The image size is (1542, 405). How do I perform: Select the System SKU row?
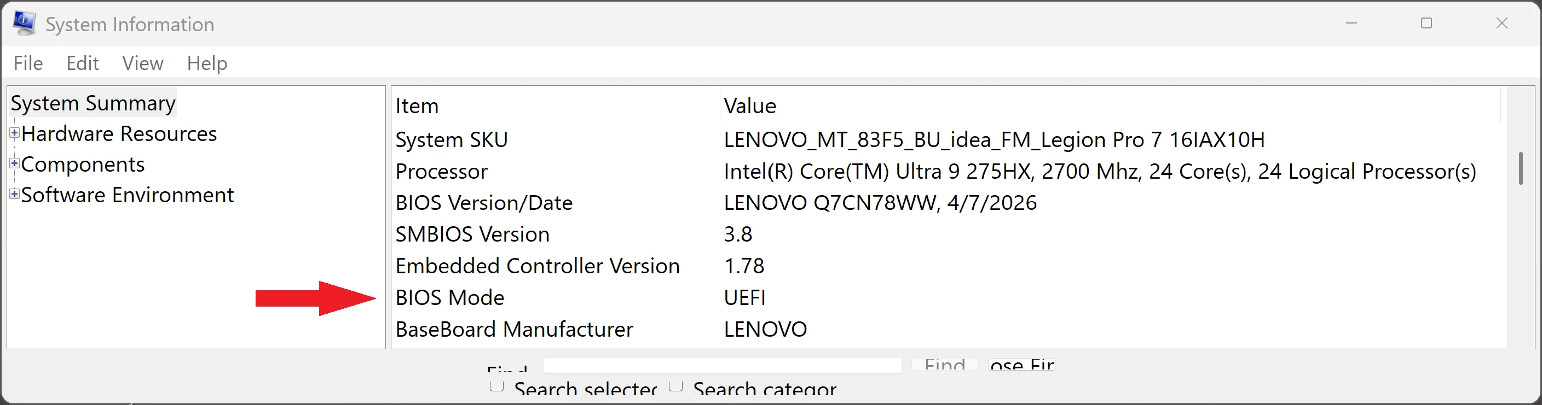coord(948,140)
